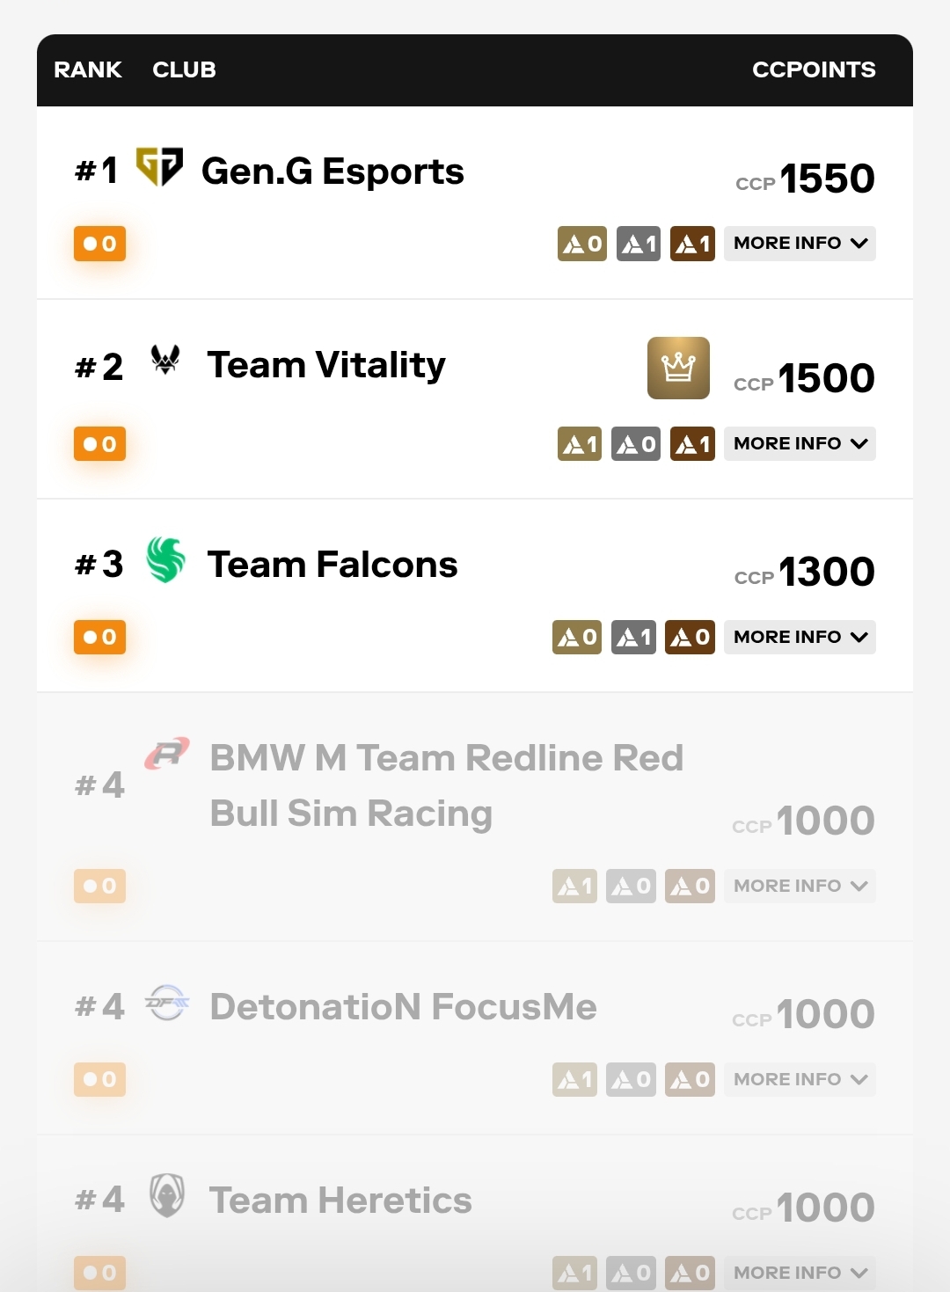Click the DetonatioN FocusMe logo

(x=167, y=1003)
